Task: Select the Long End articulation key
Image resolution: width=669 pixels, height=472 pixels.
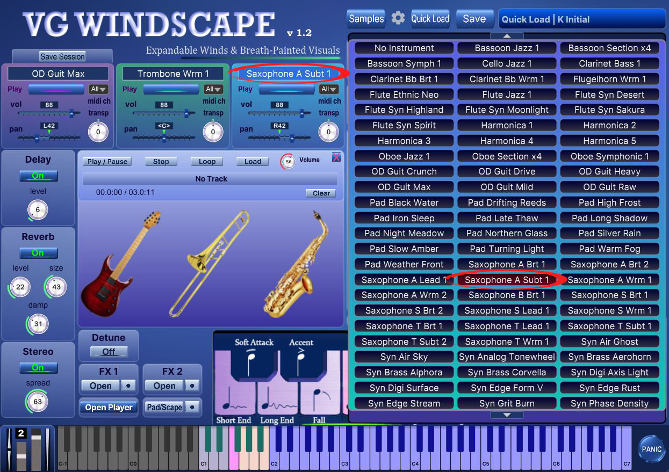Action: (x=277, y=398)
